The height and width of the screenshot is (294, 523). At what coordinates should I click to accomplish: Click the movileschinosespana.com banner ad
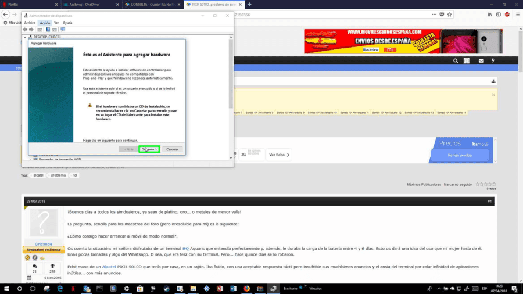pyautogui.click(x=403, y=41)
